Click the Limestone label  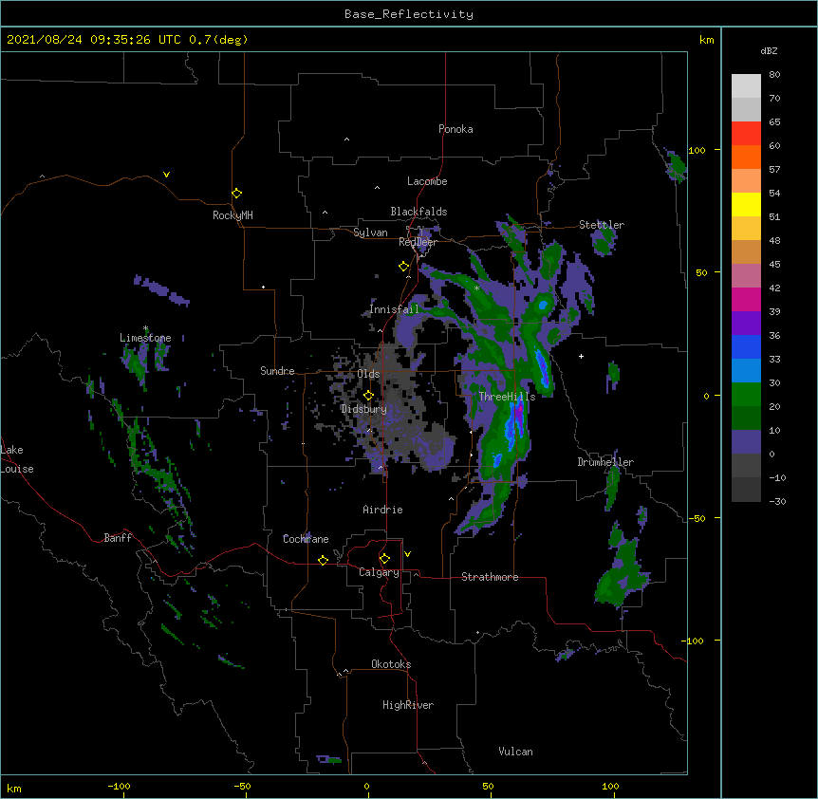(145, 338)
